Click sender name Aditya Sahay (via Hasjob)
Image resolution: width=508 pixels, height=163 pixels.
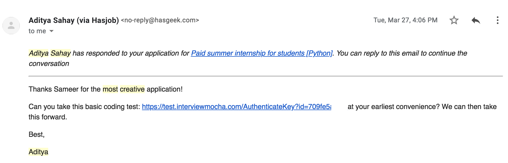[x=74, y=20]
